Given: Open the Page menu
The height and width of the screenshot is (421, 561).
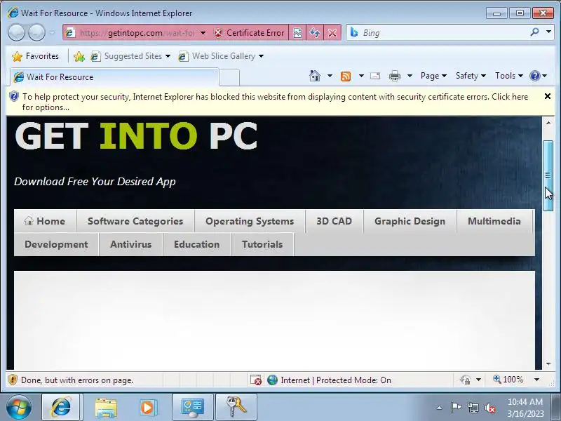Looking at the screenshot, I should (x=433, y=76).
